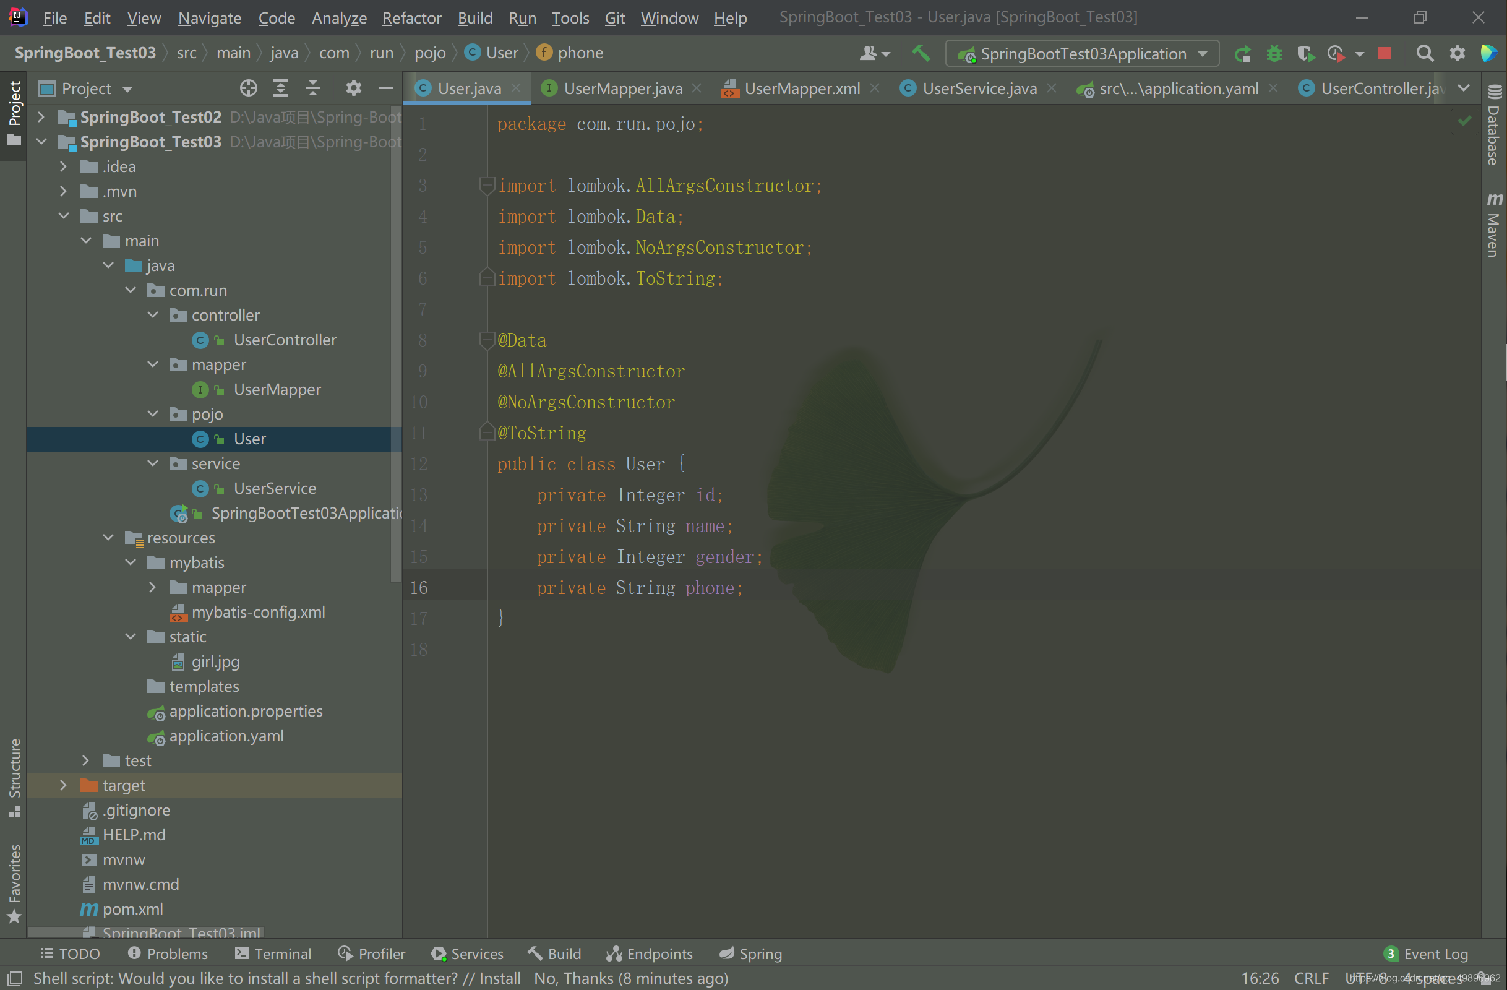Screen dimensions: 1507x990
Task: Click the profiler run icon
Action: tap(1337, 54)
